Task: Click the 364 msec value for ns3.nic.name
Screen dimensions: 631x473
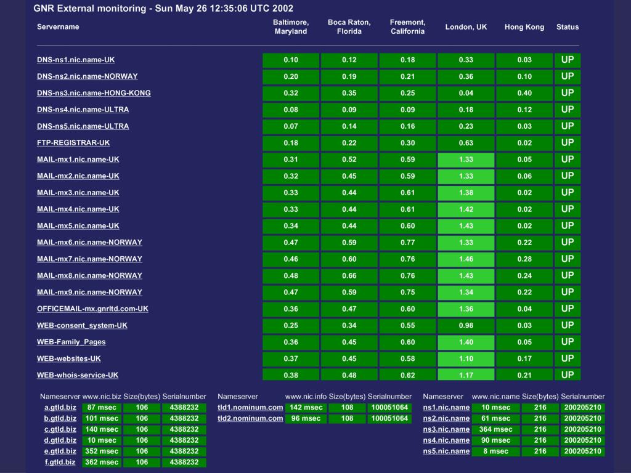Action: click(x=496, y=429)
